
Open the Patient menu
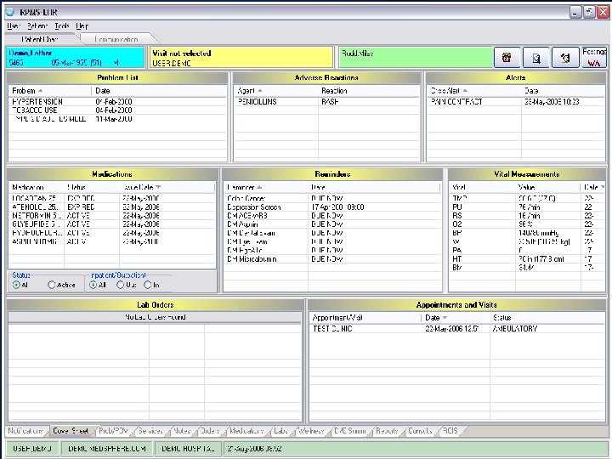point(37,26)
